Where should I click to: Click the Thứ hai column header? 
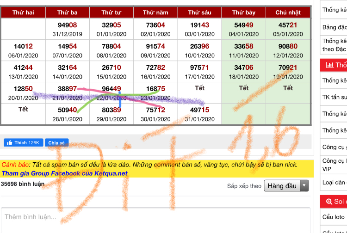click(x=23, y=12)
